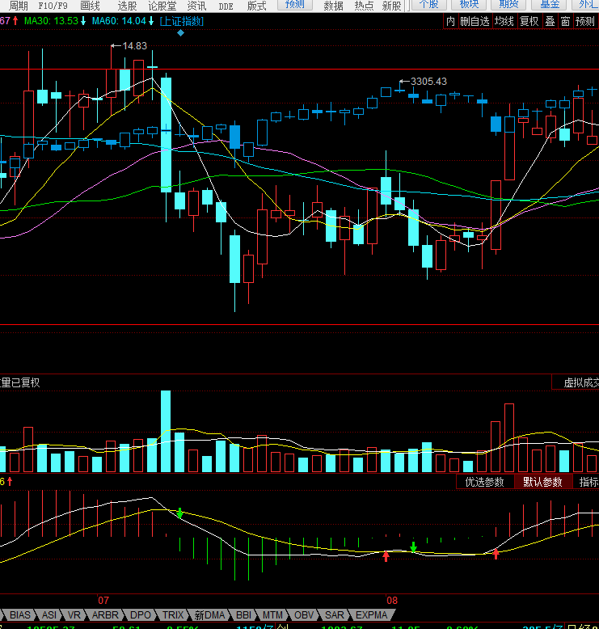Viewport: 599px width, 629px height.
Task: Switch to the OBV indicator tab
Action: coord(304,614)
